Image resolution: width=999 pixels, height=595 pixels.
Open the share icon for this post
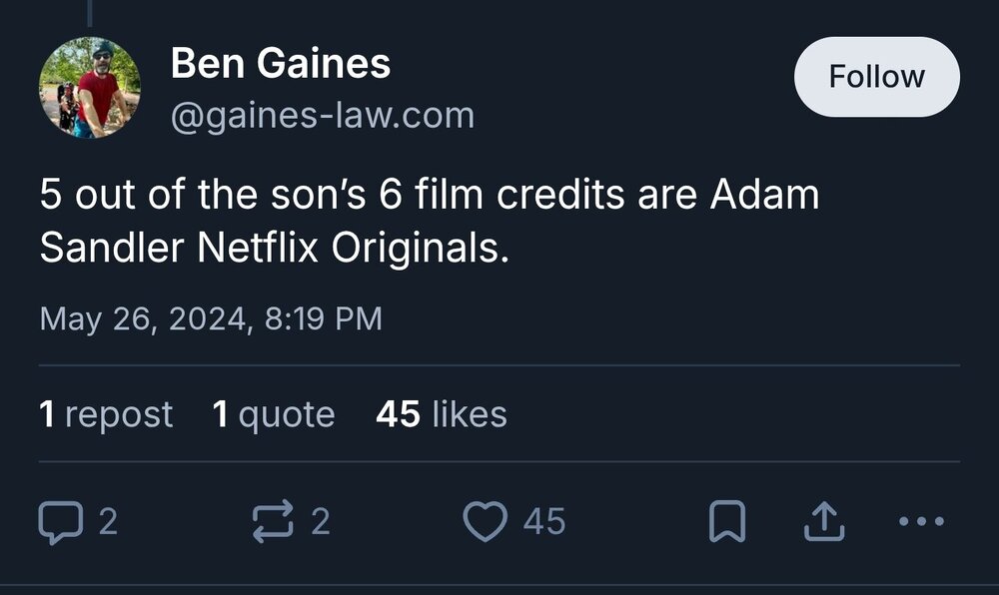pyautogui.click(x=825, y=521)
